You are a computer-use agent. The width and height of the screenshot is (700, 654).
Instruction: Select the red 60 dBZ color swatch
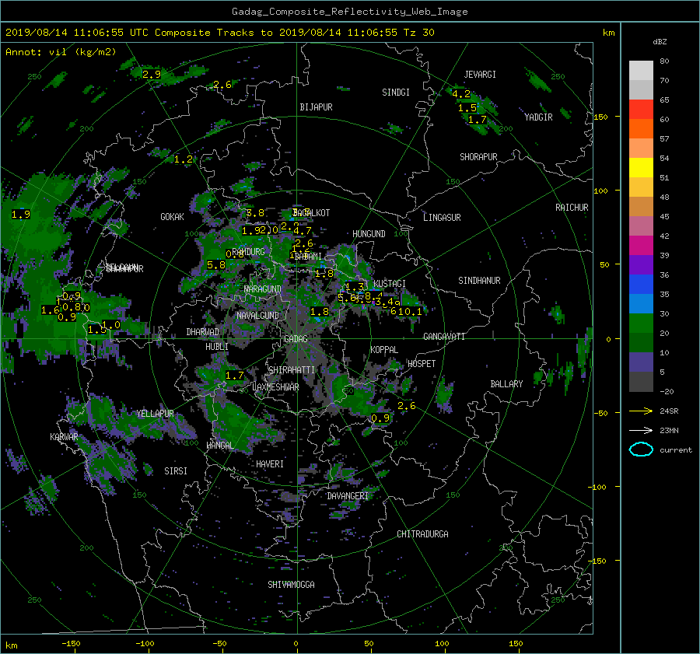coord(641,110)
